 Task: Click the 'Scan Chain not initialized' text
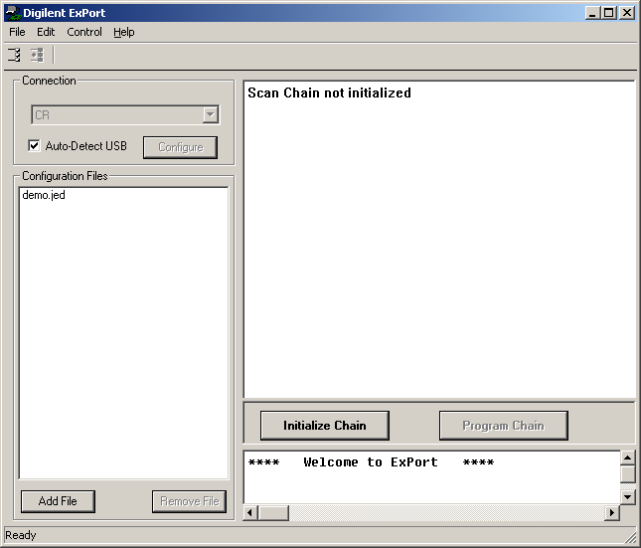330,92
